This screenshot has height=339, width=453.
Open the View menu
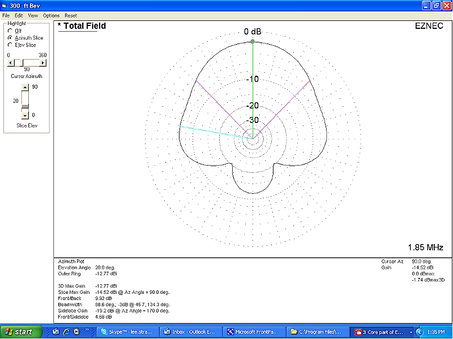(33, 15)
